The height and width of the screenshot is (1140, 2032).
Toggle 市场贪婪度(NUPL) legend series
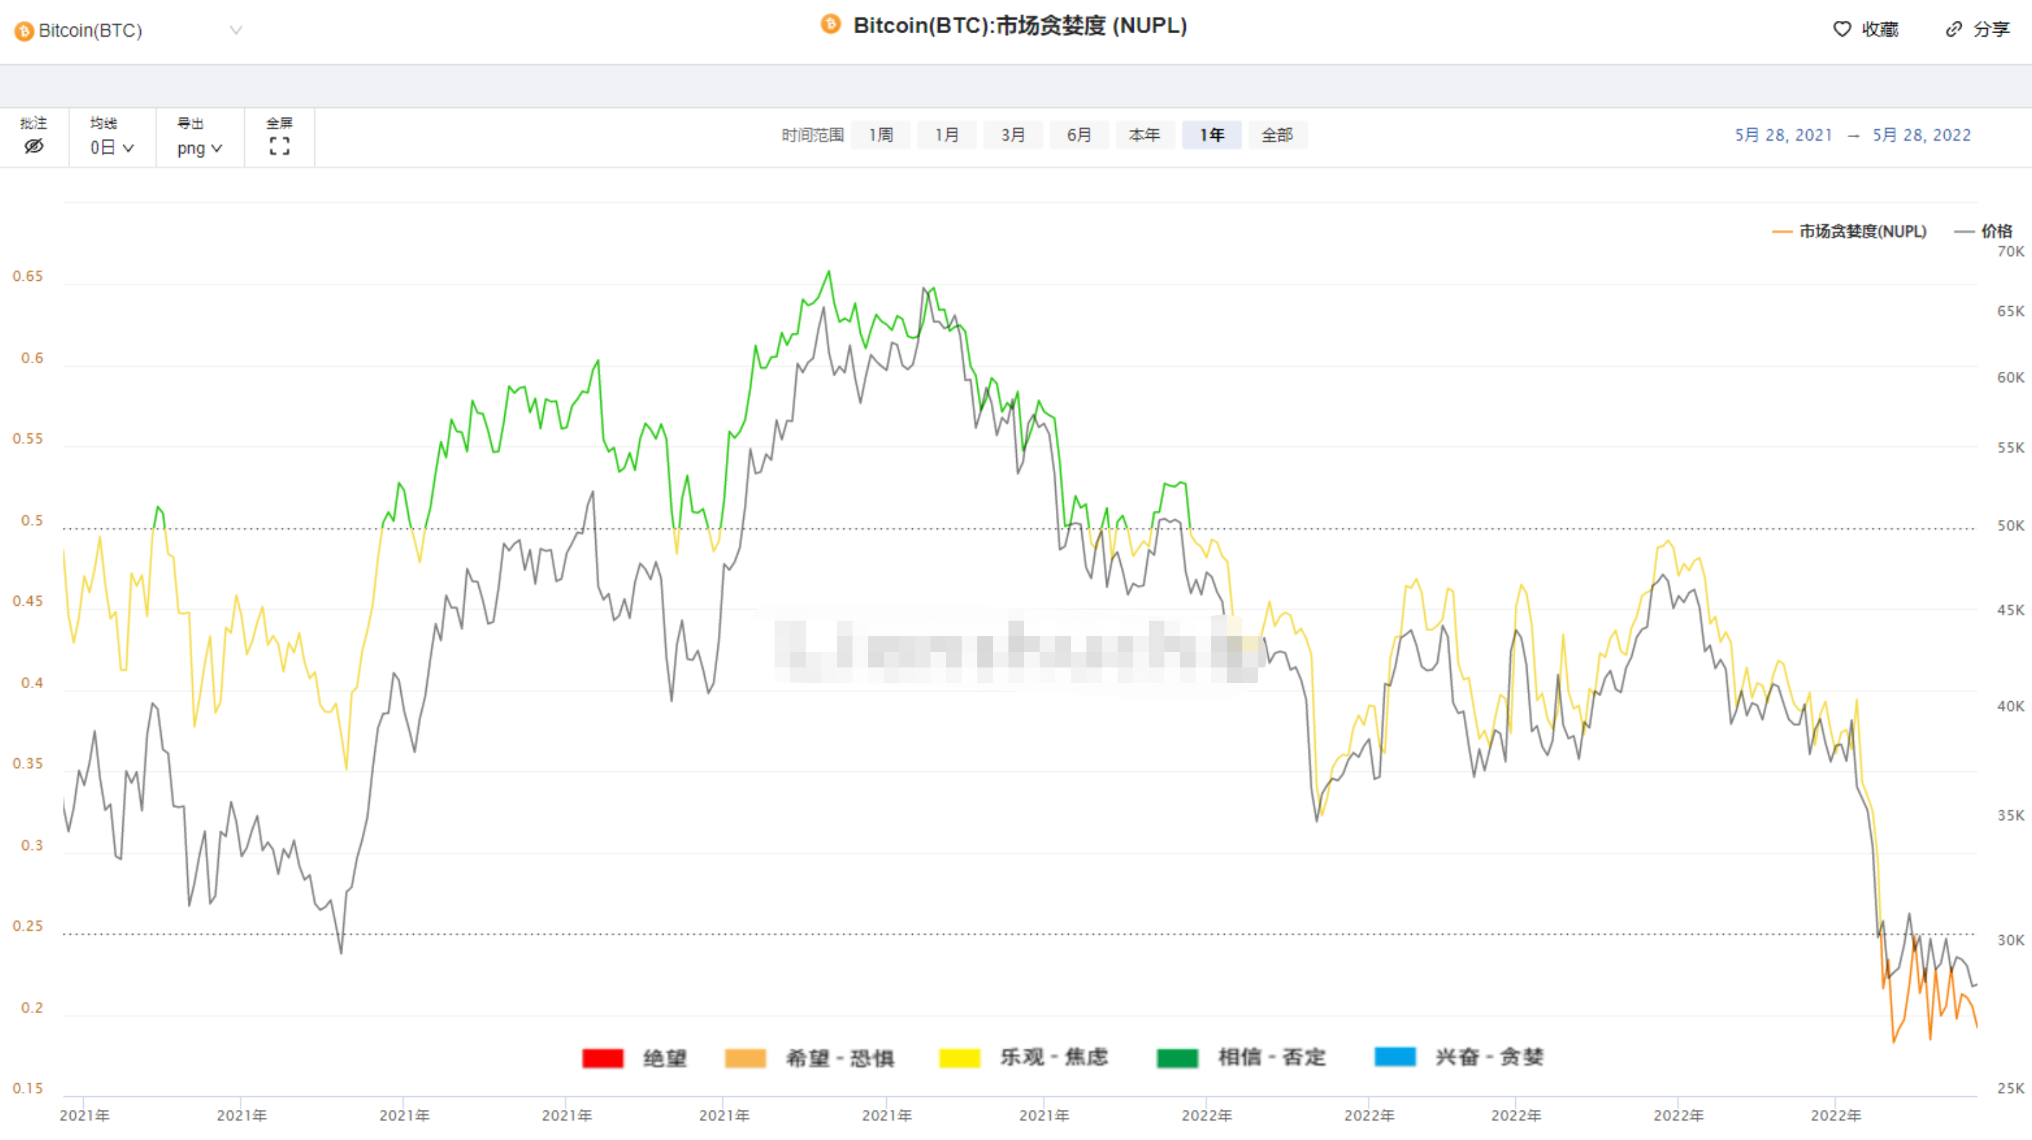[x=1849, y=231]
